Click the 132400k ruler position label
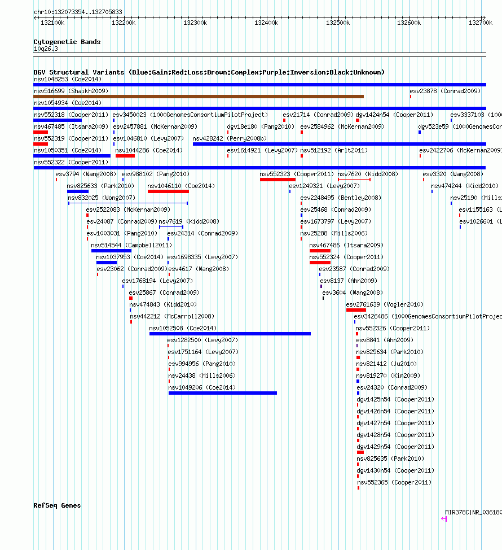The image size is (502, 550). (x=266, y=23)
